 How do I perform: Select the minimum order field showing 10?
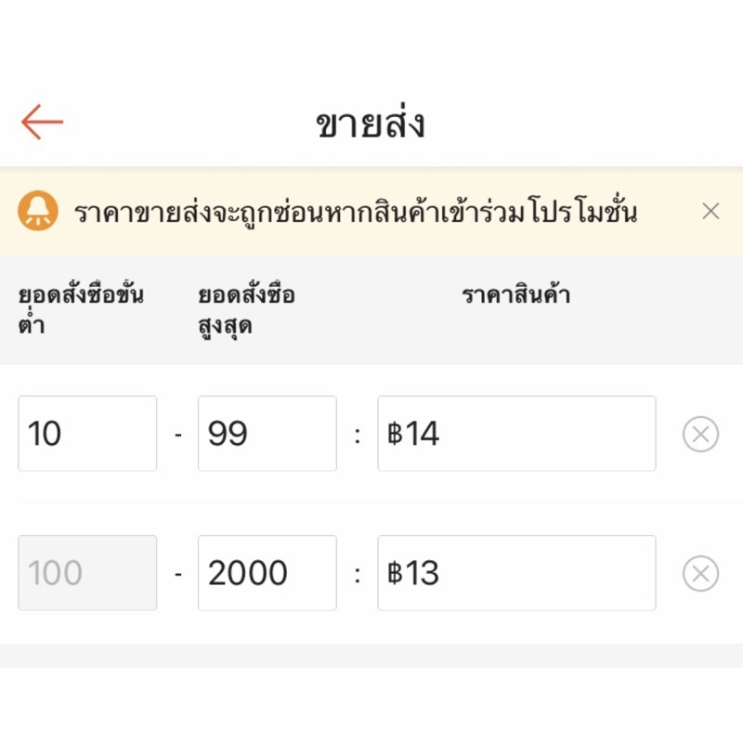click(86, 433)
